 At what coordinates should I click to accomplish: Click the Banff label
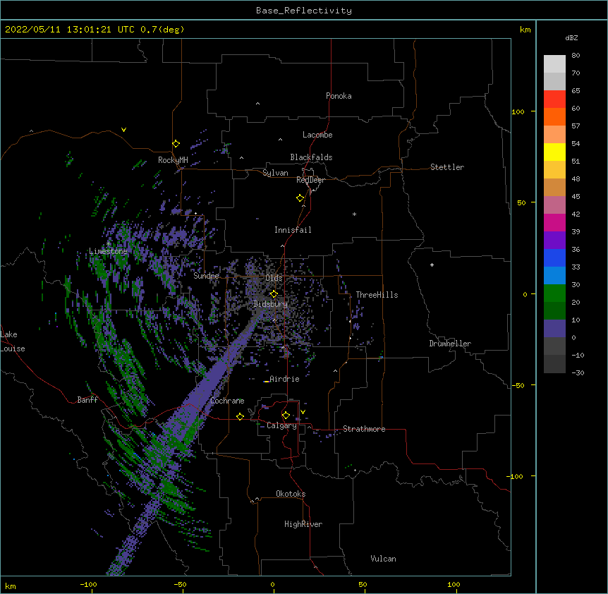(87, 400)
